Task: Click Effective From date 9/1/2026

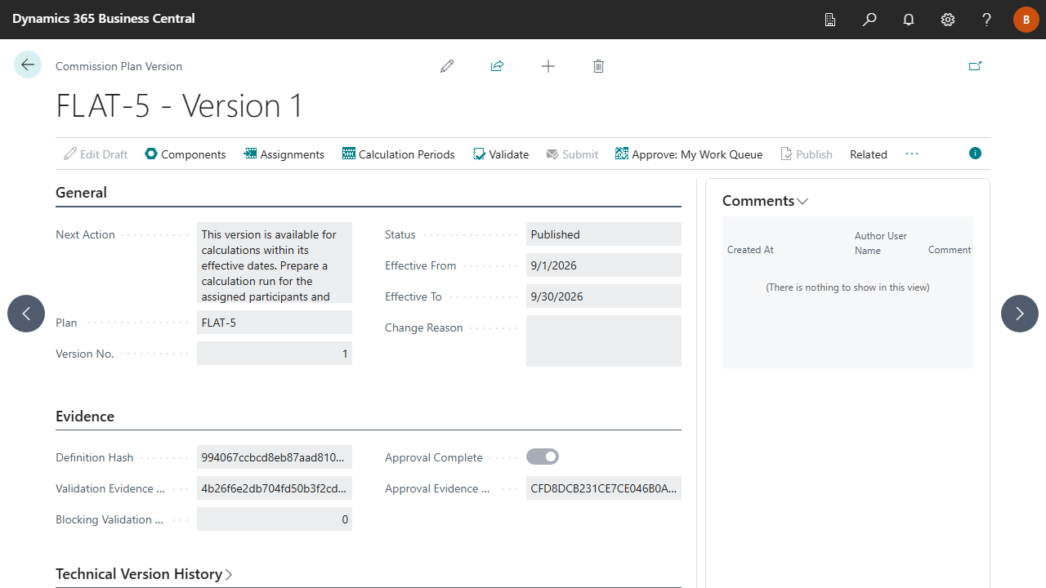Action: pyautogui.click(x=604, y=265)
